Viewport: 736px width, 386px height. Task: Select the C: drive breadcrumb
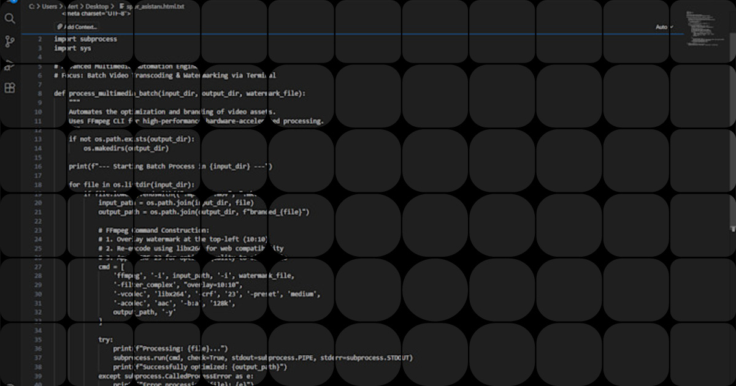click(x=32, y=6)
